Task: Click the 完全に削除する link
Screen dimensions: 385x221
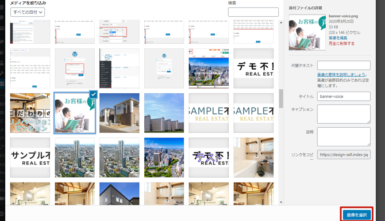Action: 341,44
